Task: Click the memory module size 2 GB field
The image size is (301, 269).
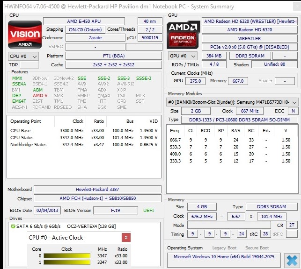Action: 196,111
